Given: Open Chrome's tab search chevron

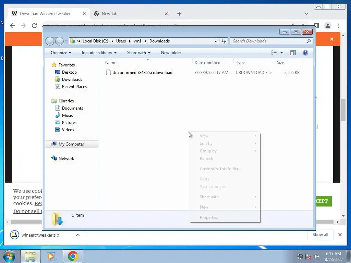Looking at the screenshot, I should (306, 14).
